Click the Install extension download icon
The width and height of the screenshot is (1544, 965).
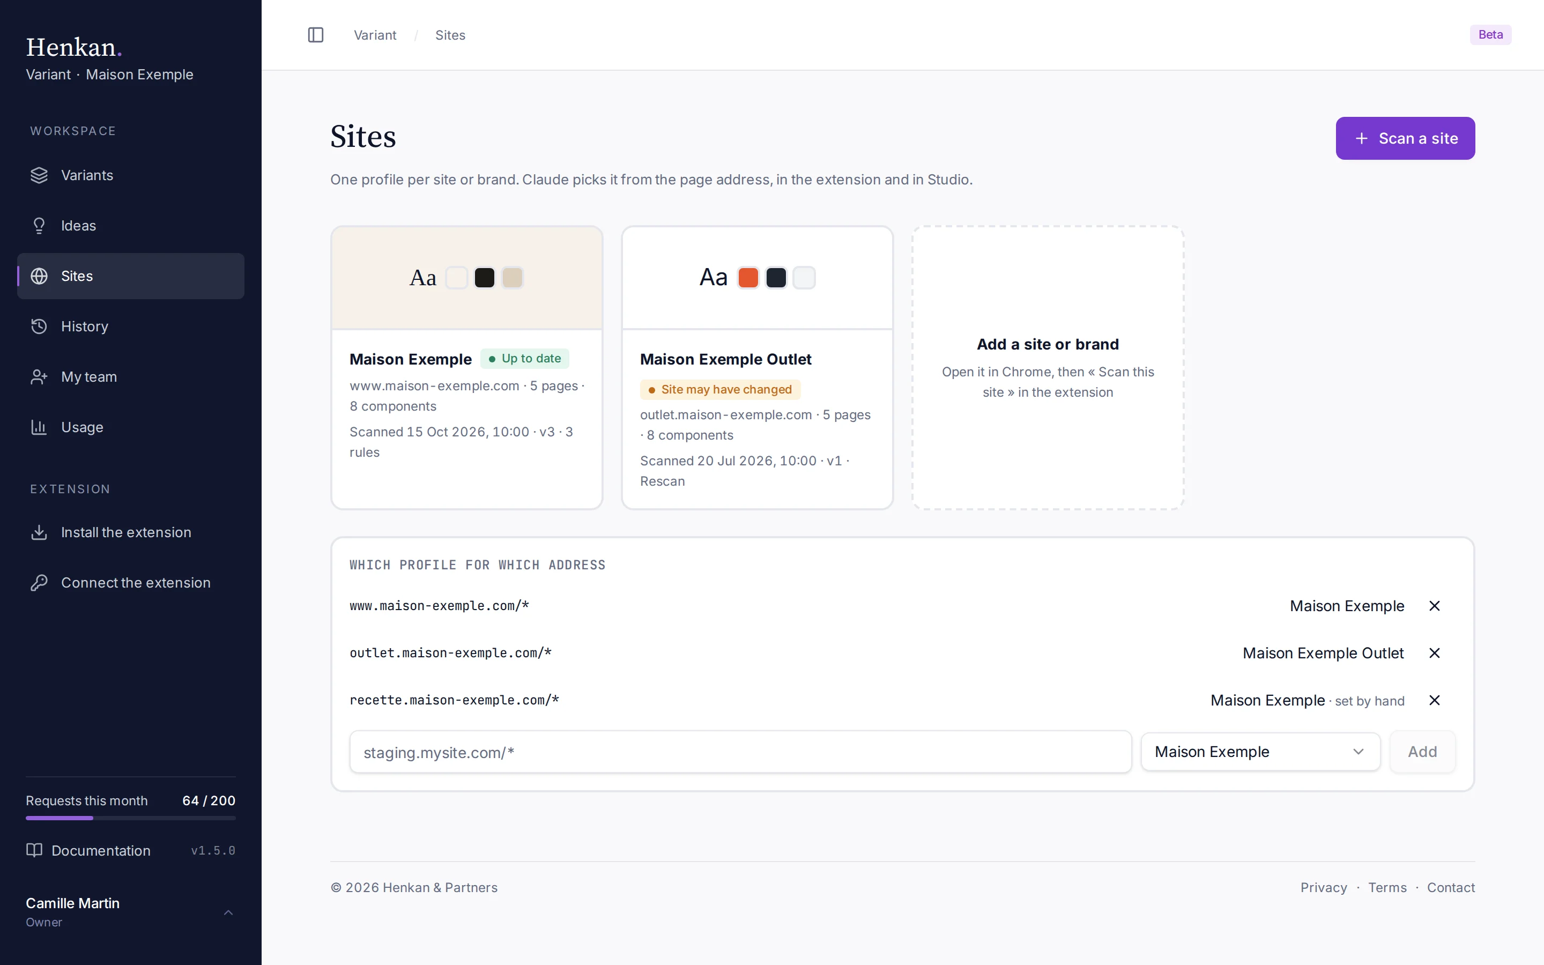[x=39, y=532]
